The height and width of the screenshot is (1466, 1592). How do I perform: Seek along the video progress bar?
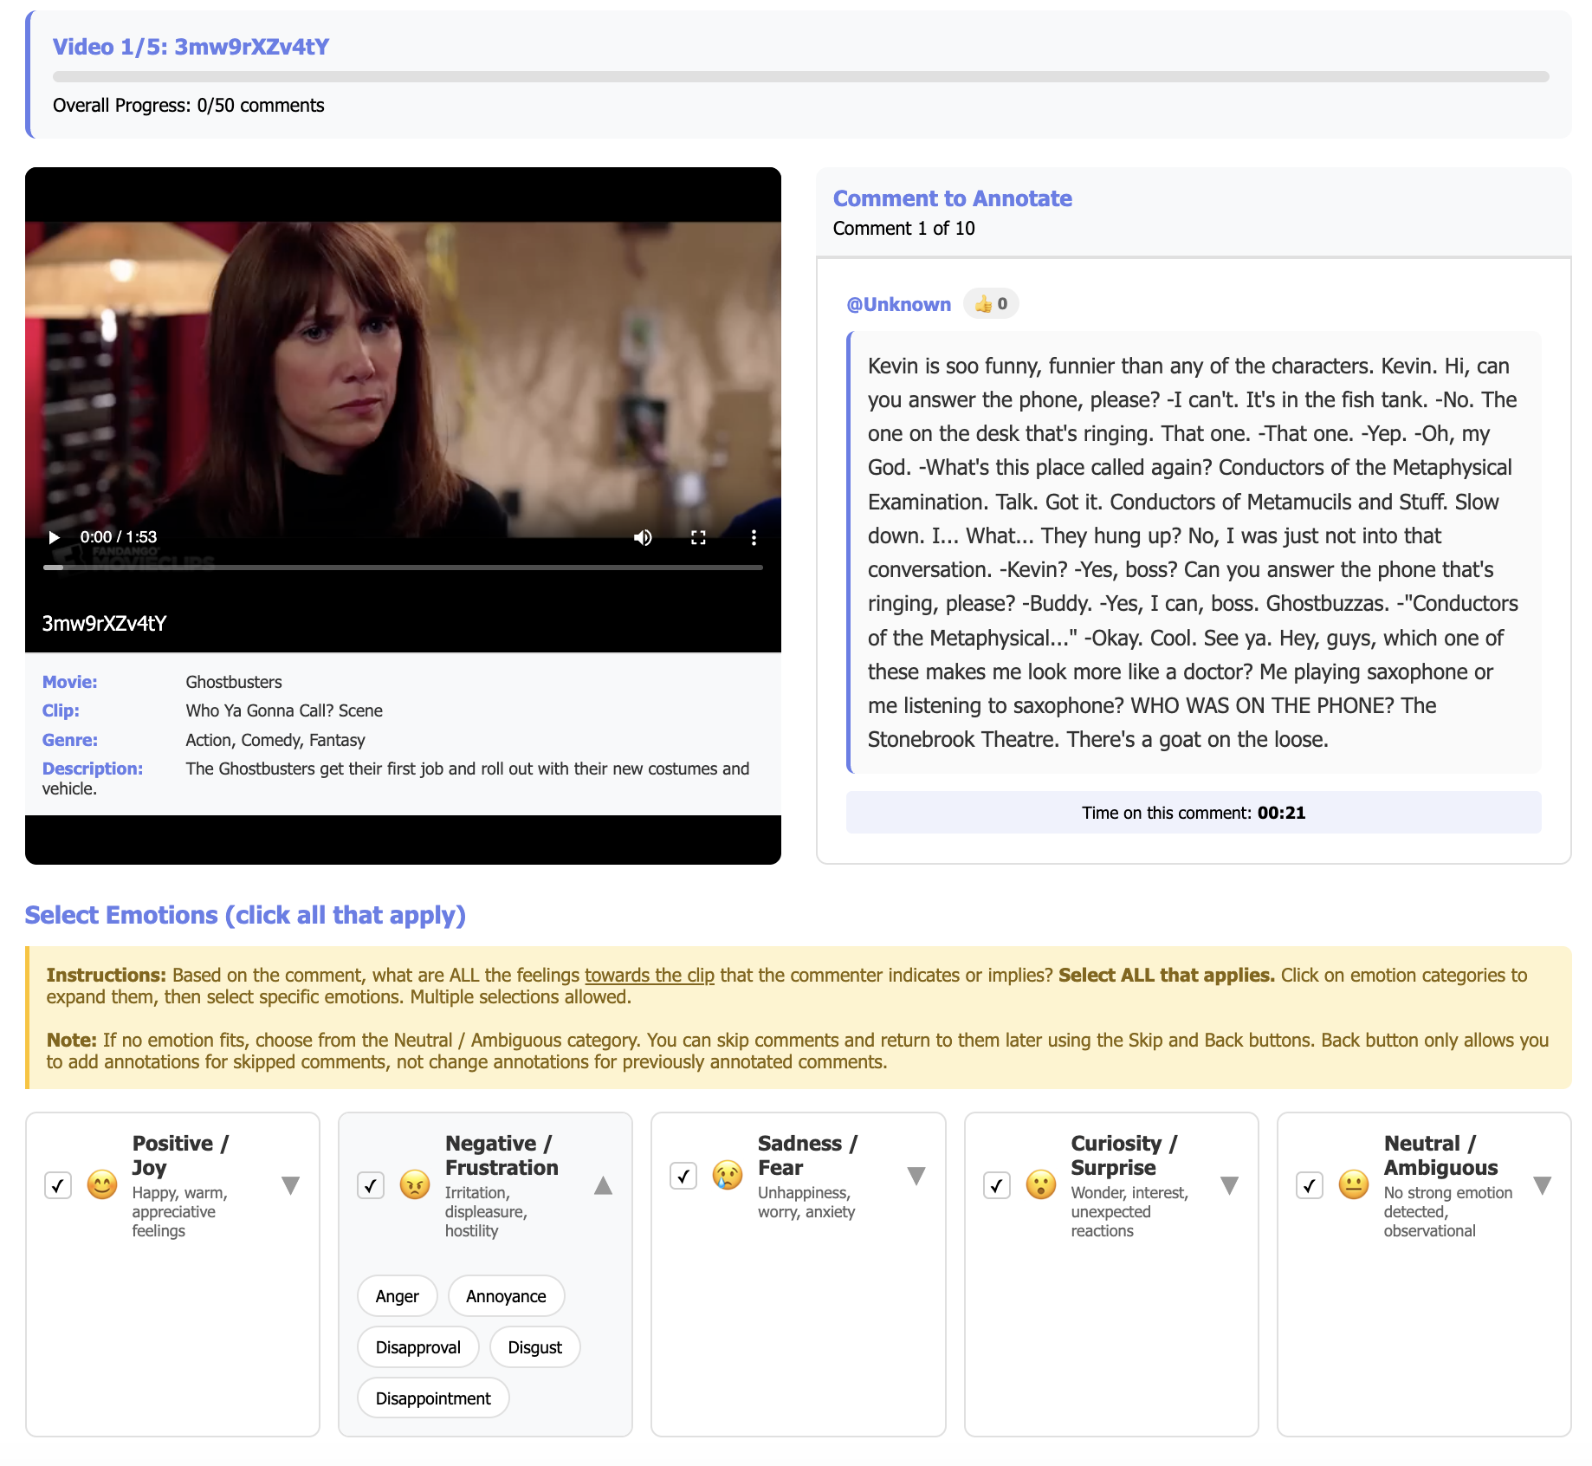[x=403, y=568]
